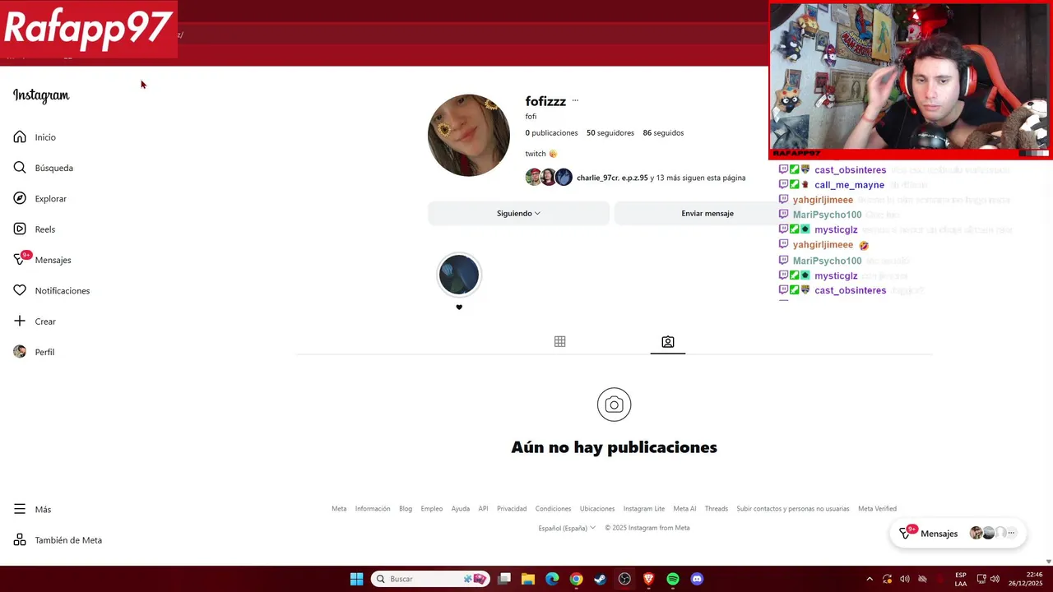Click the Información footer link
1053x592 pixels.
[373, 508]
